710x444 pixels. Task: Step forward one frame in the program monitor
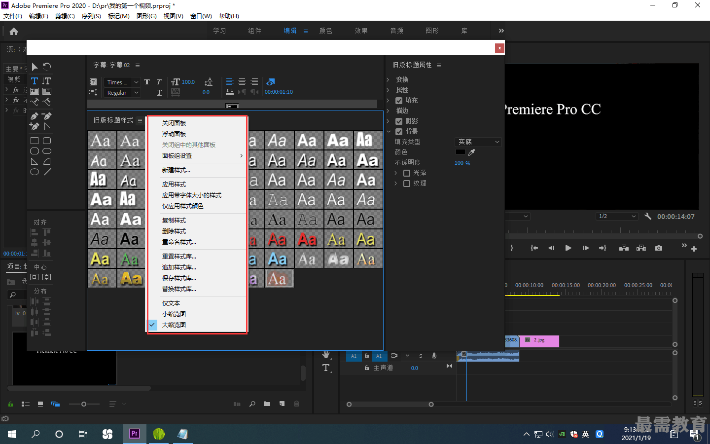pyautogui.click(x=586, y=248)
